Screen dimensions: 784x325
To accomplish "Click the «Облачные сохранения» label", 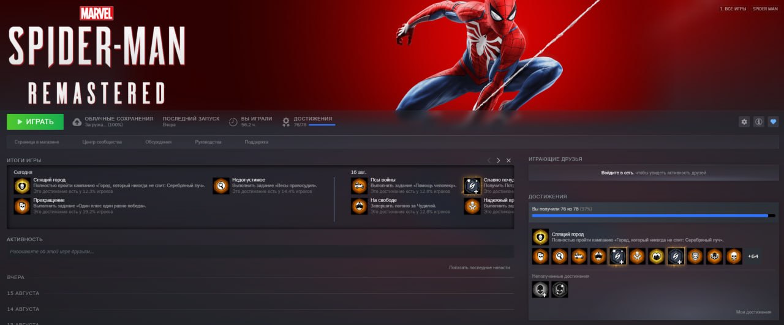I will click(119, 119).
